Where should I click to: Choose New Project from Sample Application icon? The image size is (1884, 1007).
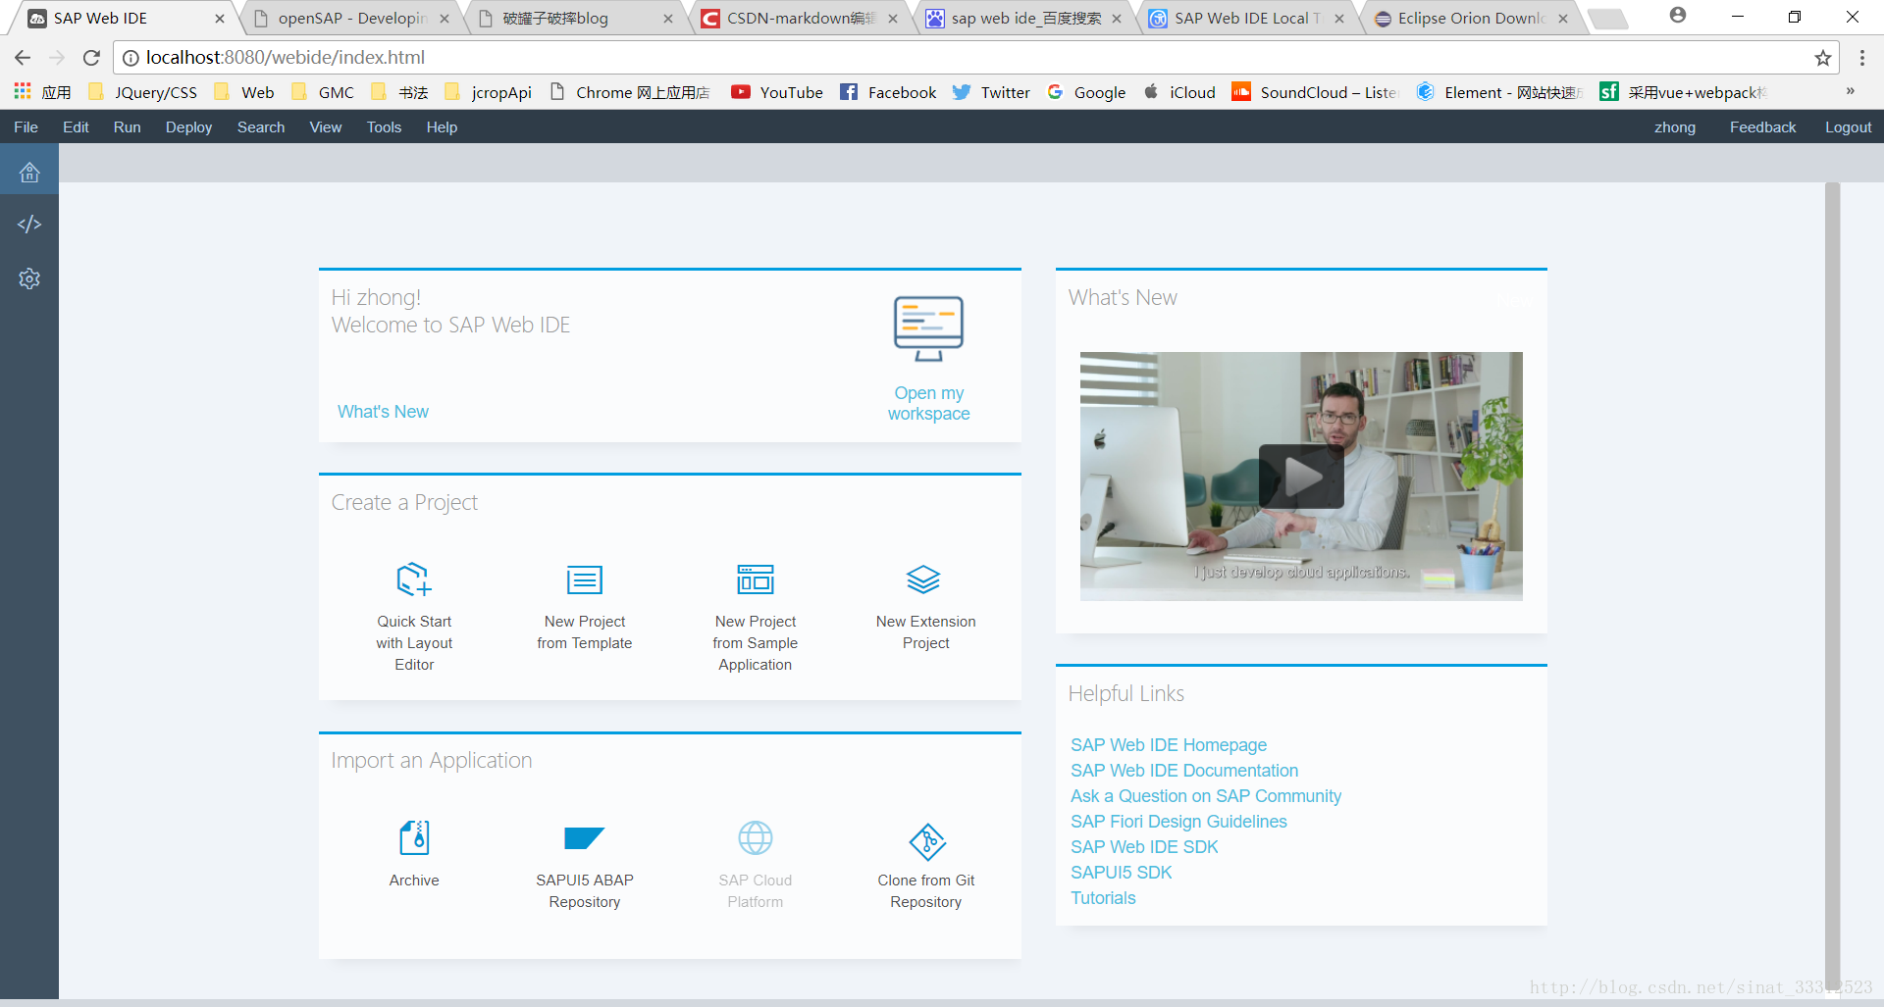coord(756,579)
